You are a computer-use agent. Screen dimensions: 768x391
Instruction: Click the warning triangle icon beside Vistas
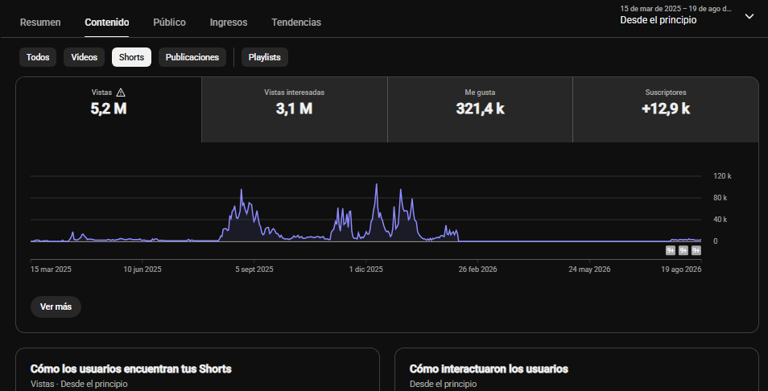pyautogui.click(x=121, y=92)
